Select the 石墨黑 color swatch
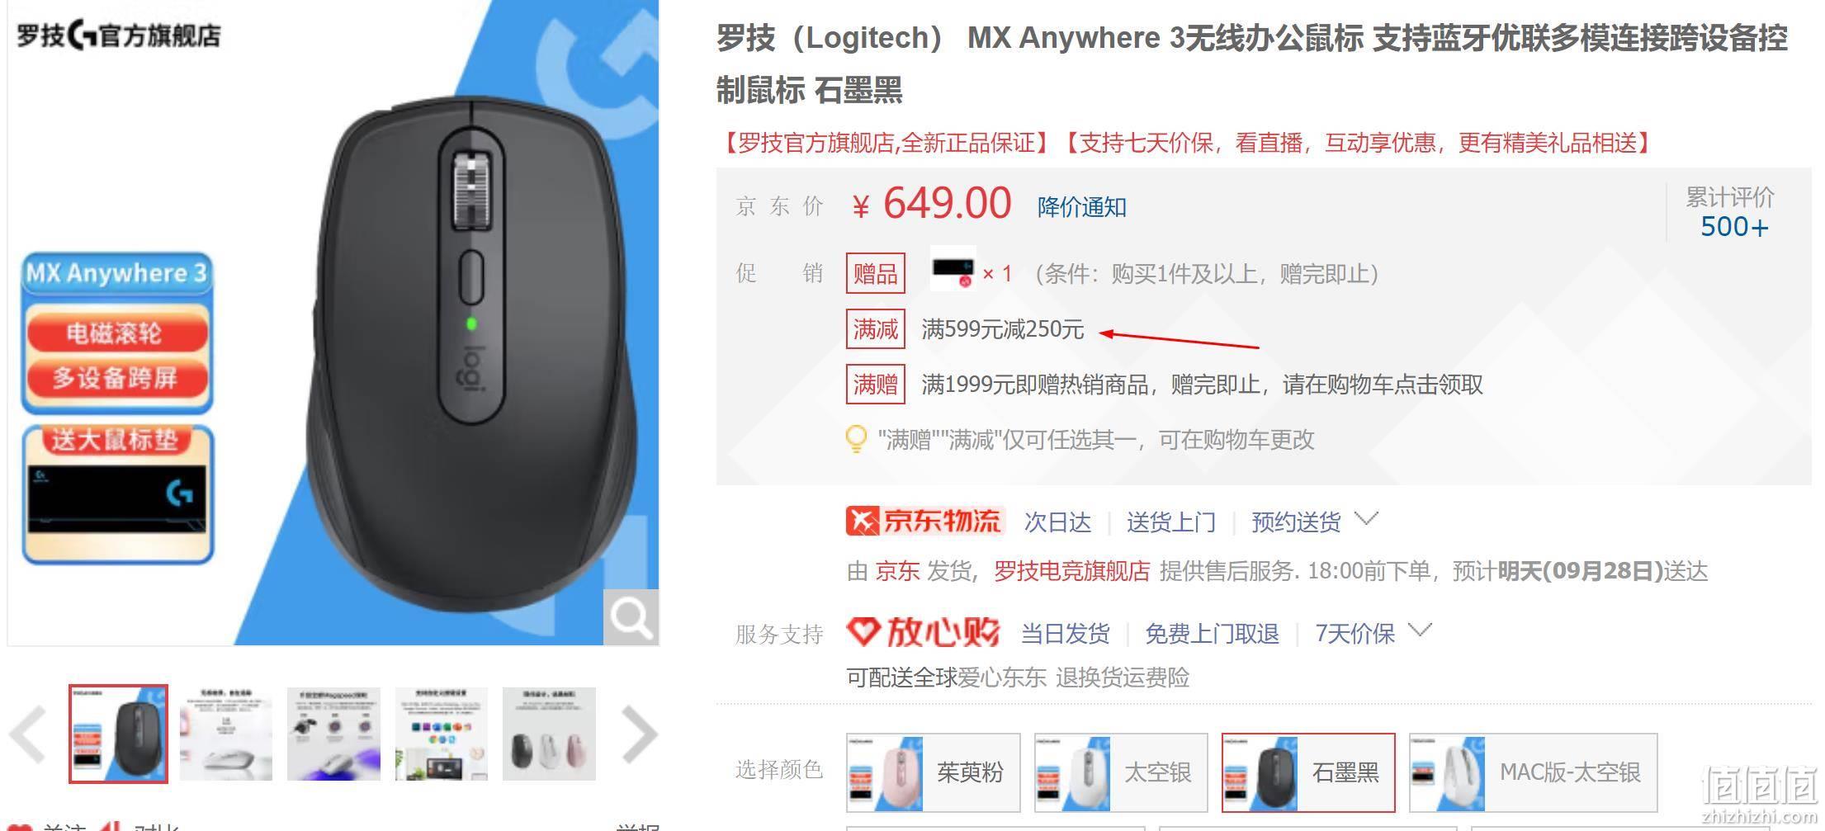Screen dimensions: 1825x831 [1308, 772]
